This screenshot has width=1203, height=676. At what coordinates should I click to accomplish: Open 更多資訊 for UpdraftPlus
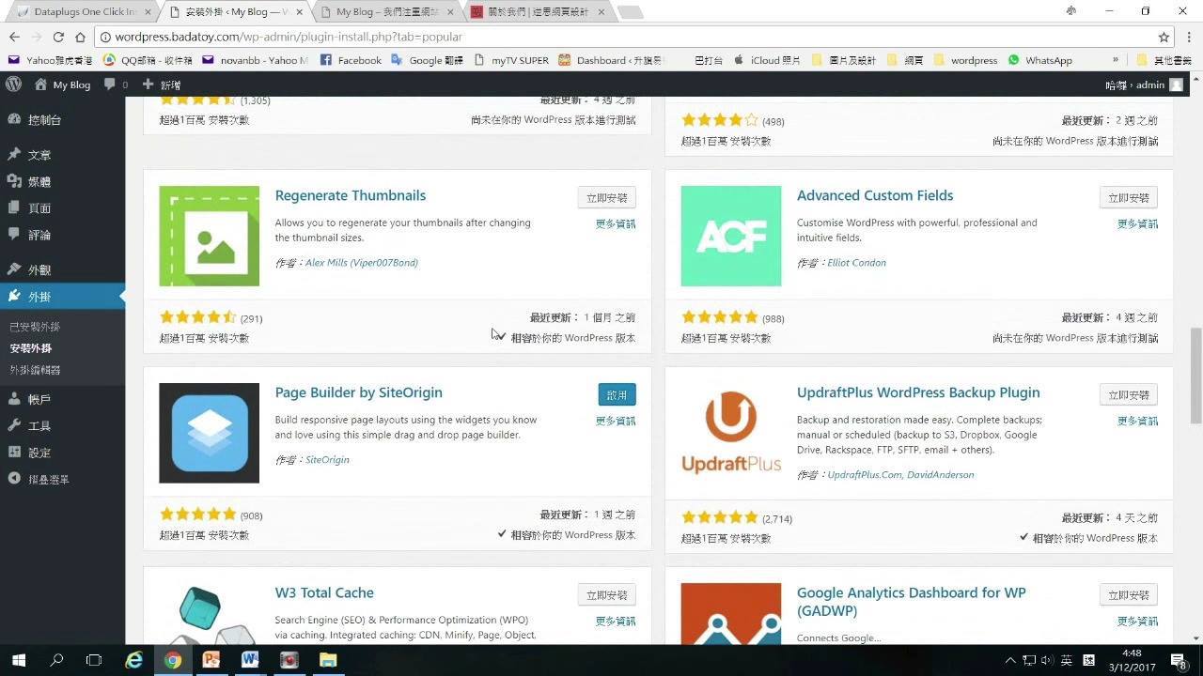1137,421
